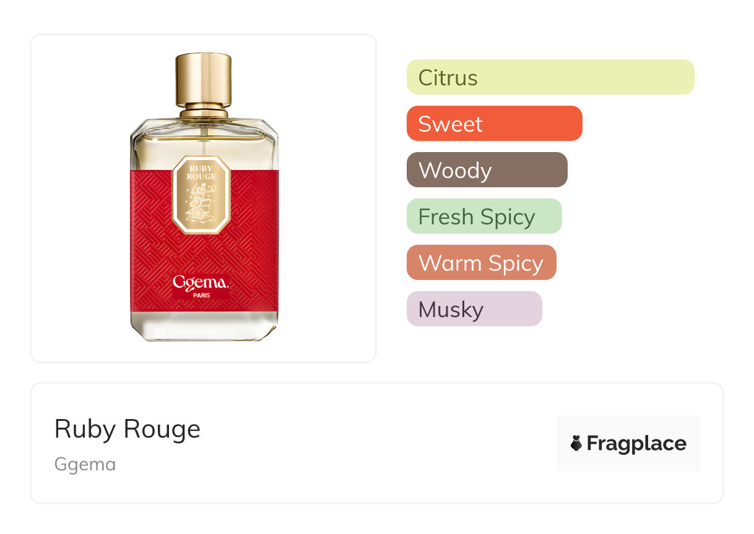
Task: Select the Sweet accord bar
Action: point(495,124)
